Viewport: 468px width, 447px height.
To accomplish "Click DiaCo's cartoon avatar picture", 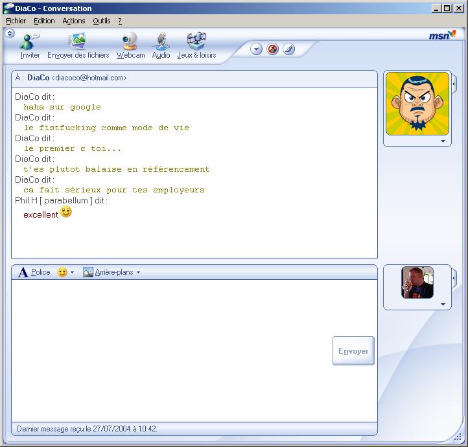I will (x=417, y=104).
